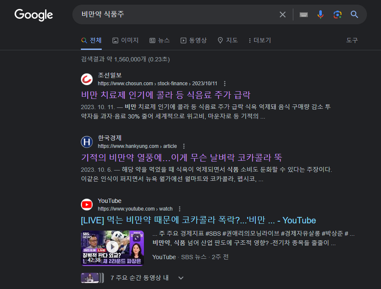Open Google Lens image search
Screen dimensions: 381x289
[337, 14]
